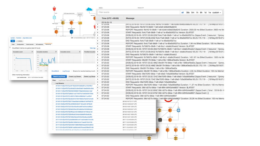The height and width of the screenshot is (146, 260).
Task: Expand the END RequestId 09e753f0 log event
Action: 98,82
